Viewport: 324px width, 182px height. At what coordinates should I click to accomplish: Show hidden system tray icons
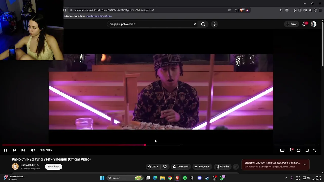[286, 178]
